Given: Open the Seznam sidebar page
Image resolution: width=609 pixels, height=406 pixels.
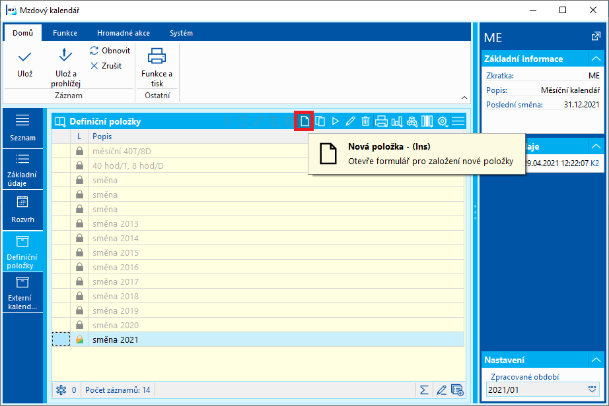Looking at the screenshot, I should coord(22,128).
